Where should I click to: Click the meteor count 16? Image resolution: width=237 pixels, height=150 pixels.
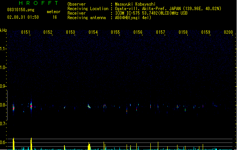[55, 17]
